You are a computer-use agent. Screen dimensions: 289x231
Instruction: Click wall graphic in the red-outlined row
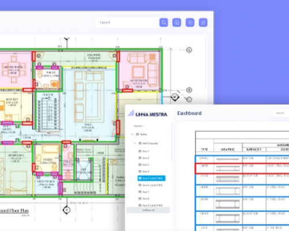pyautogui.click(x=228, y=169)
